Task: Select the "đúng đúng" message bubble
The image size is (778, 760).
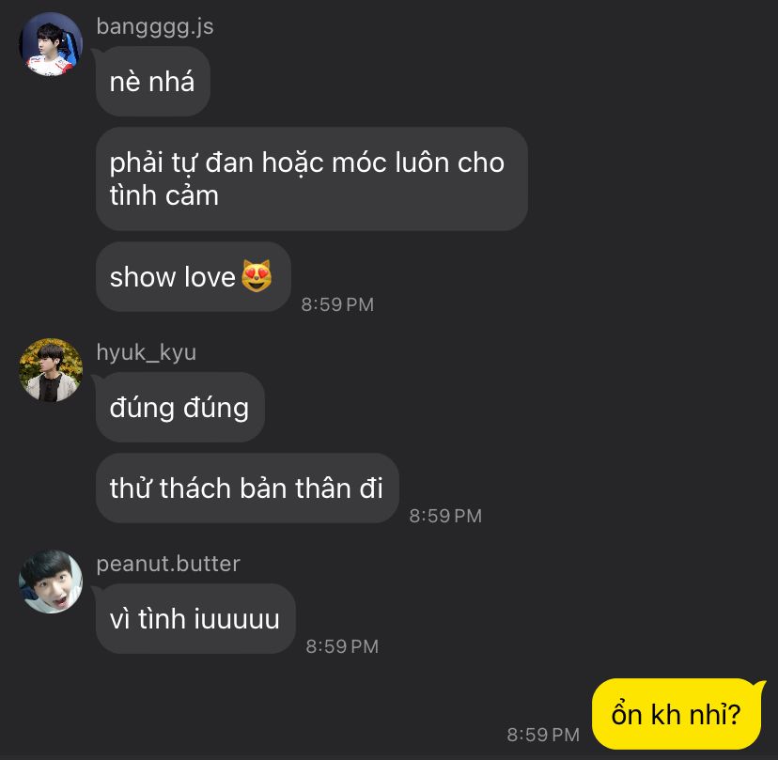Action: [180, 408]
